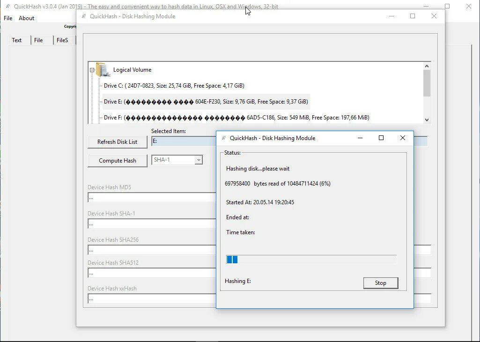Click the Logical Volume drive icon

click(x=103, y=70)
